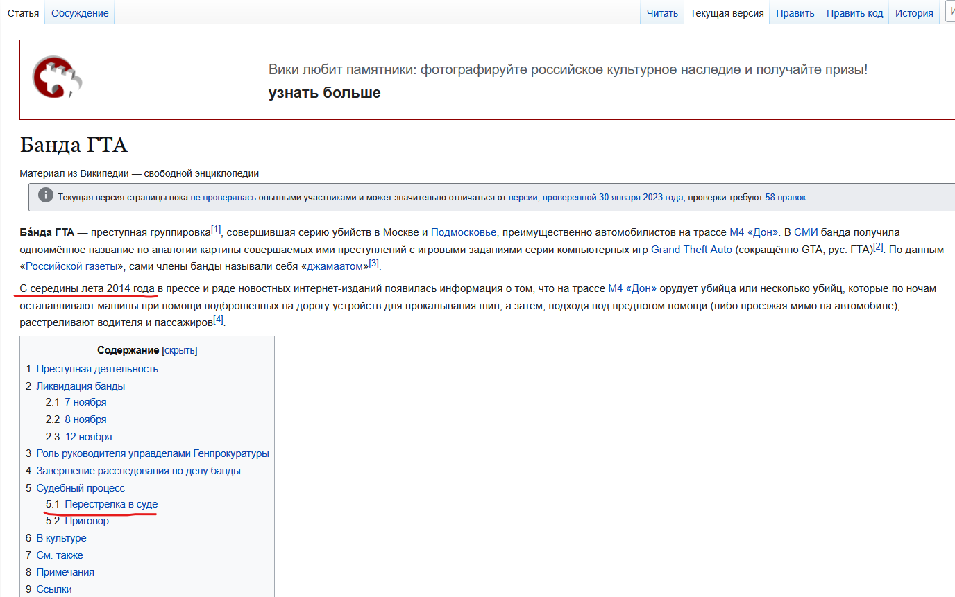Jump to 7 ноября subsection
The height and width of the screenshot is (597, 955).
click(85, 403)
